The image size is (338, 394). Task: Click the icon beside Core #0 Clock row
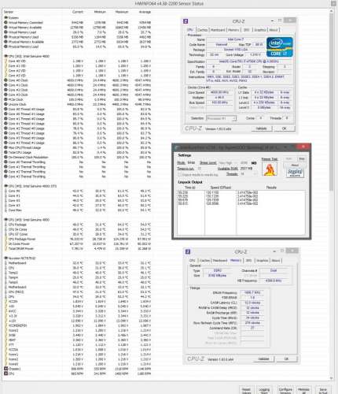(x=6, y=80)
